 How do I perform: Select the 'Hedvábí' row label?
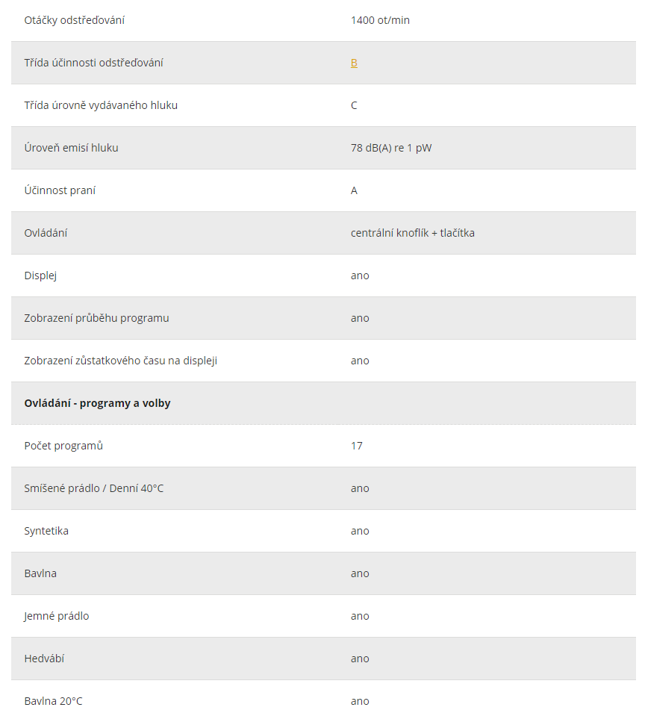(44, 659)
